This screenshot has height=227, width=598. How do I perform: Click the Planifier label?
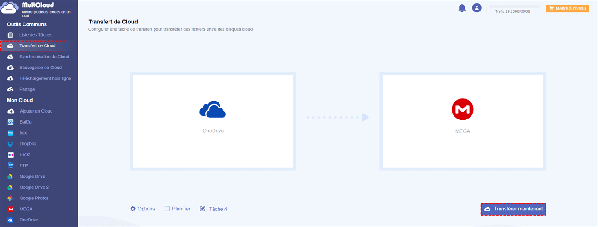click(x=181, y=209)
